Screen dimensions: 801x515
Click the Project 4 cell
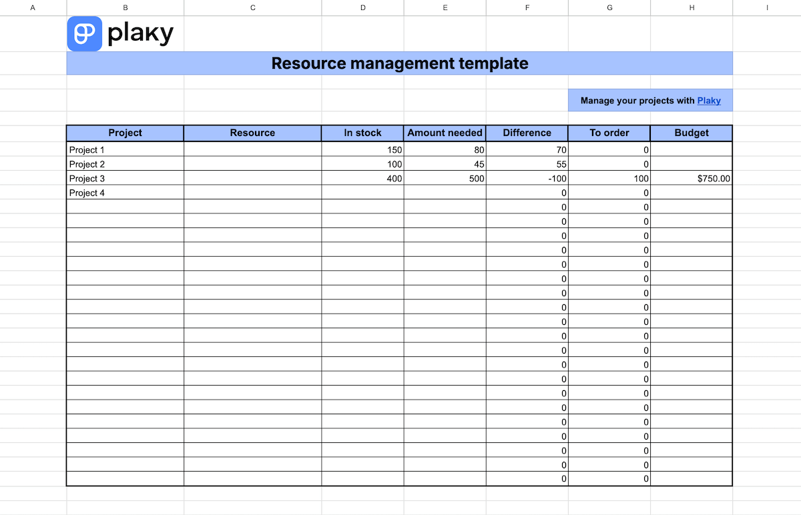point(125,193)
